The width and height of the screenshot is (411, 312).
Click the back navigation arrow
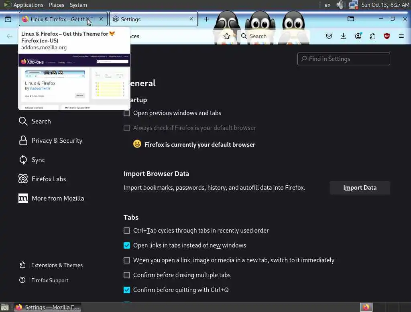click(10, 36)
